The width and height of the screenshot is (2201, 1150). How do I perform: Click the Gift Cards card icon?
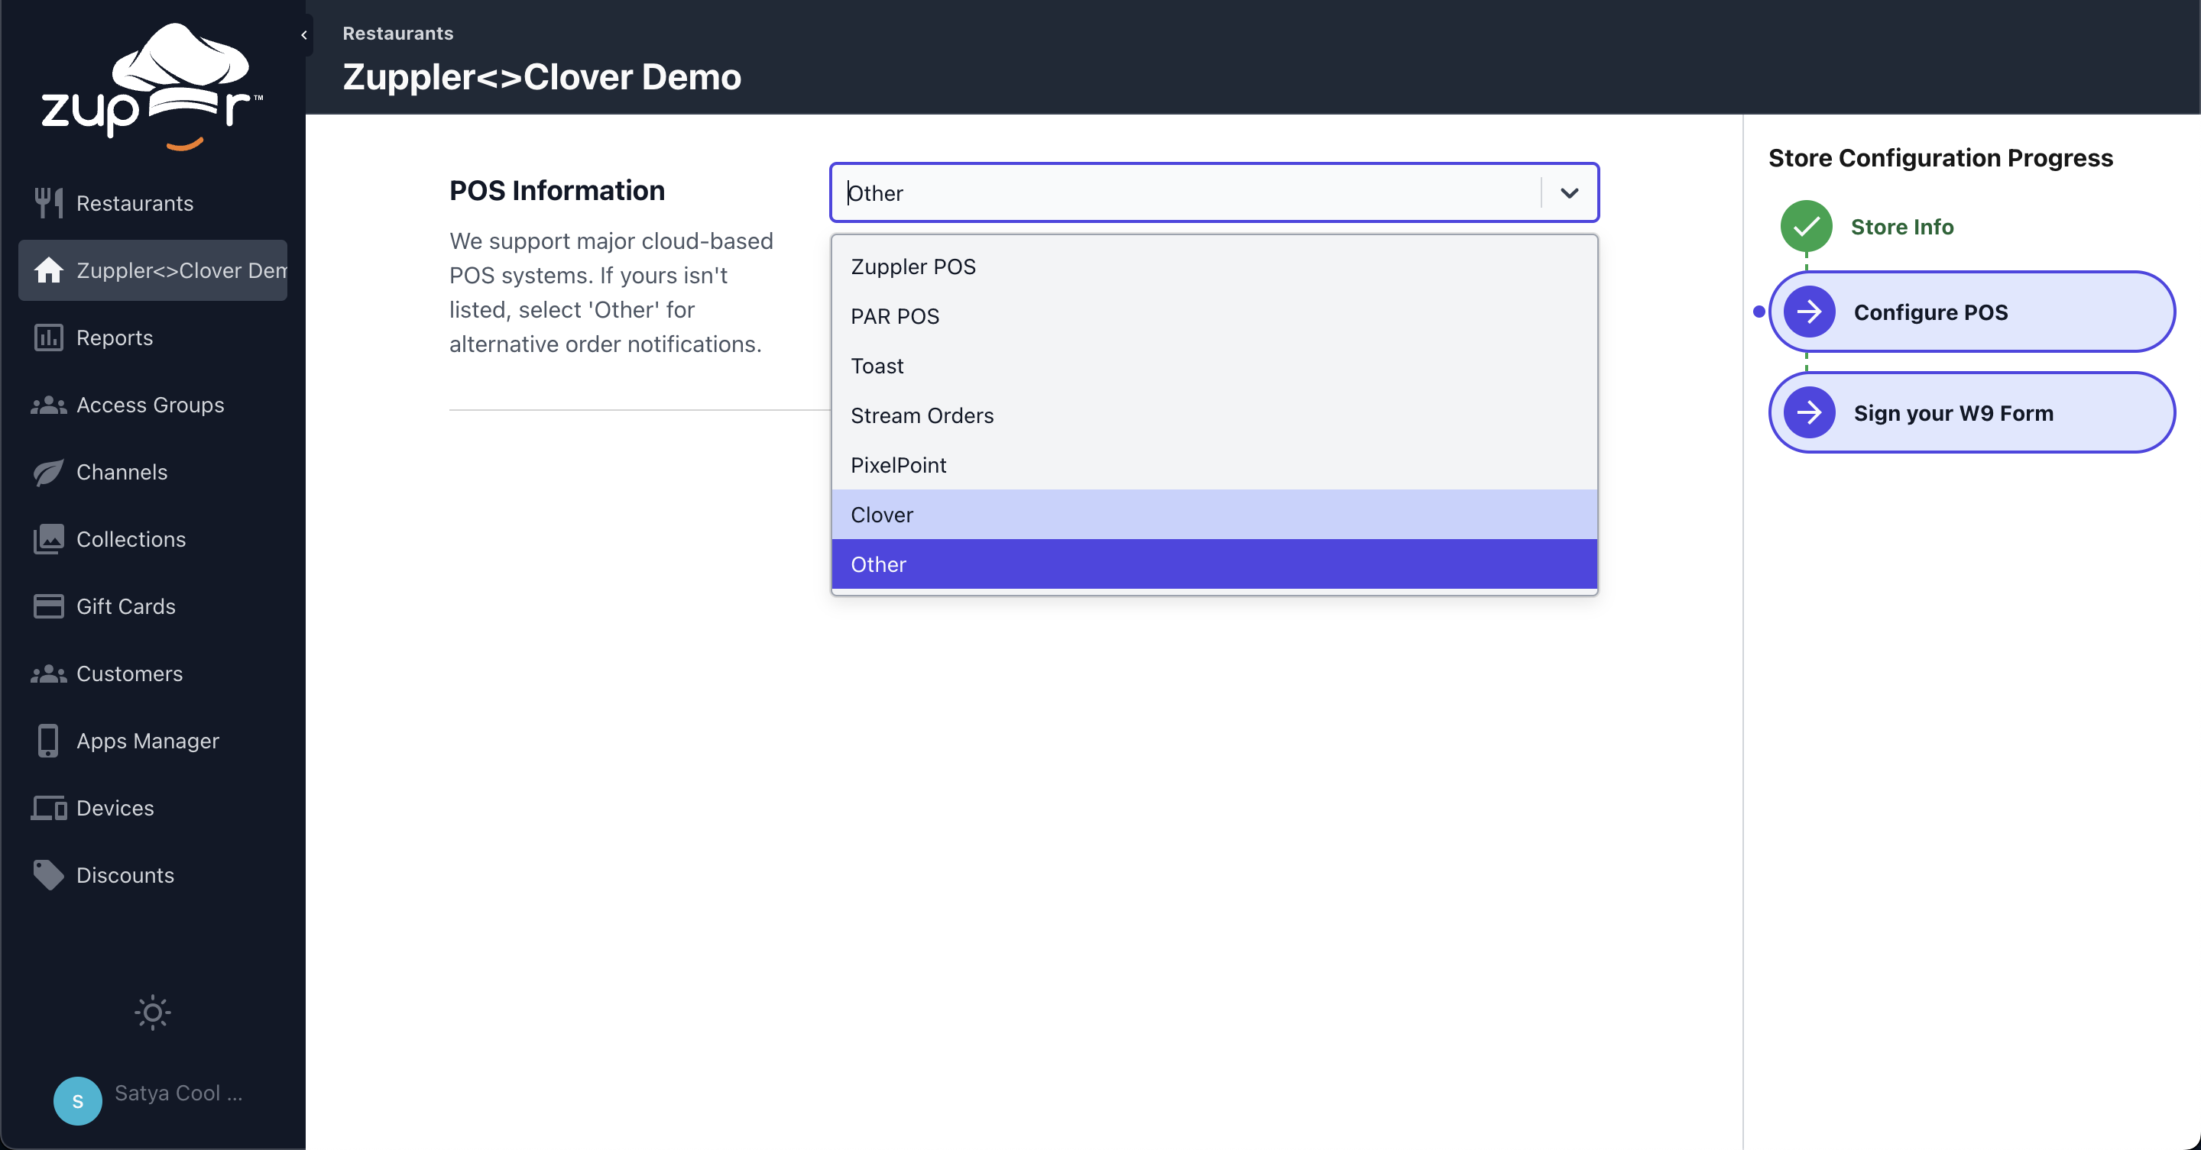click(48, 606)
